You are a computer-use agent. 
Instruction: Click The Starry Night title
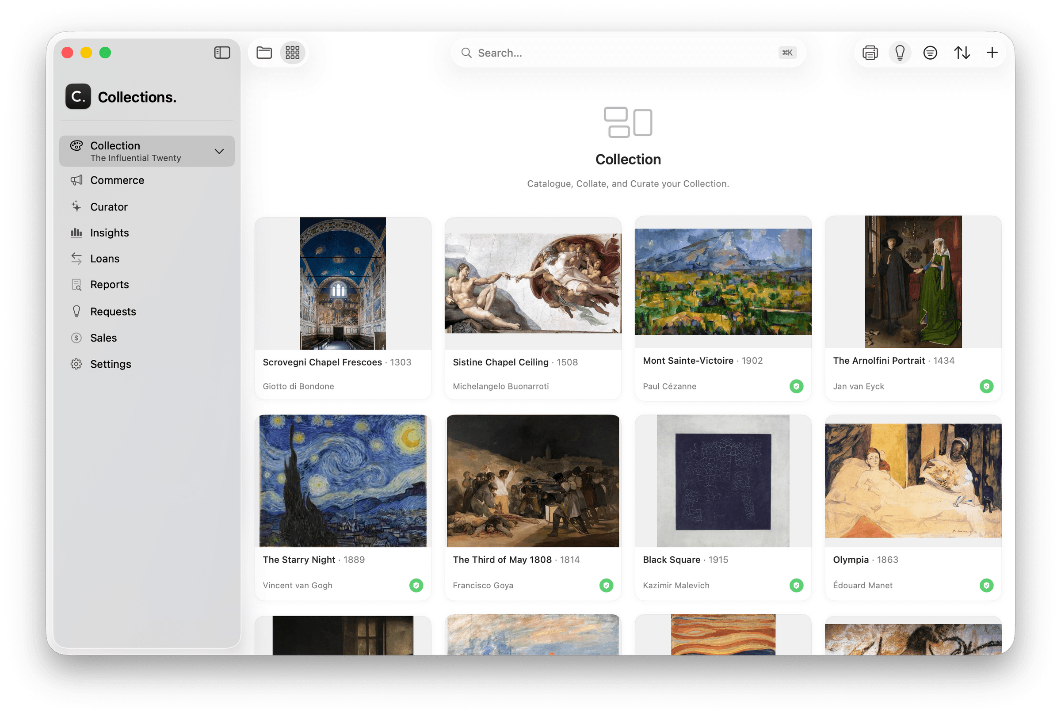(299, 560)
